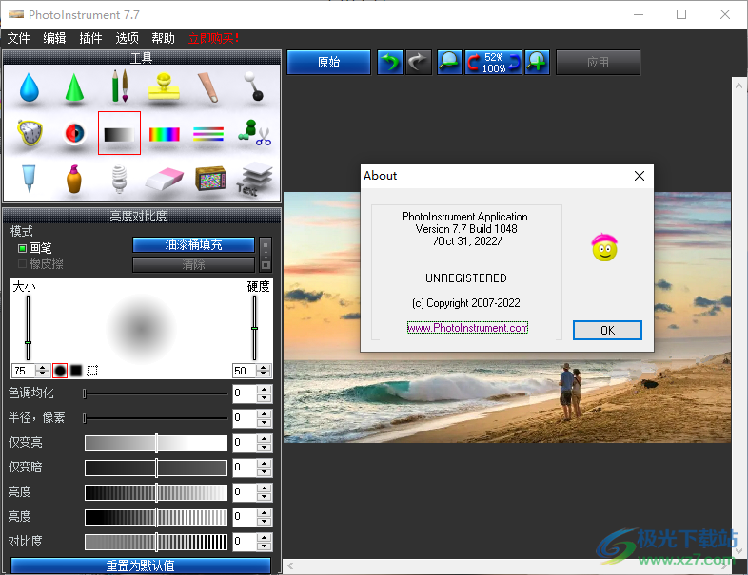Open the www.PhotoInstrument.com link
The width and height of the screenshot is (748, 575).
click(x=467, y=328)
